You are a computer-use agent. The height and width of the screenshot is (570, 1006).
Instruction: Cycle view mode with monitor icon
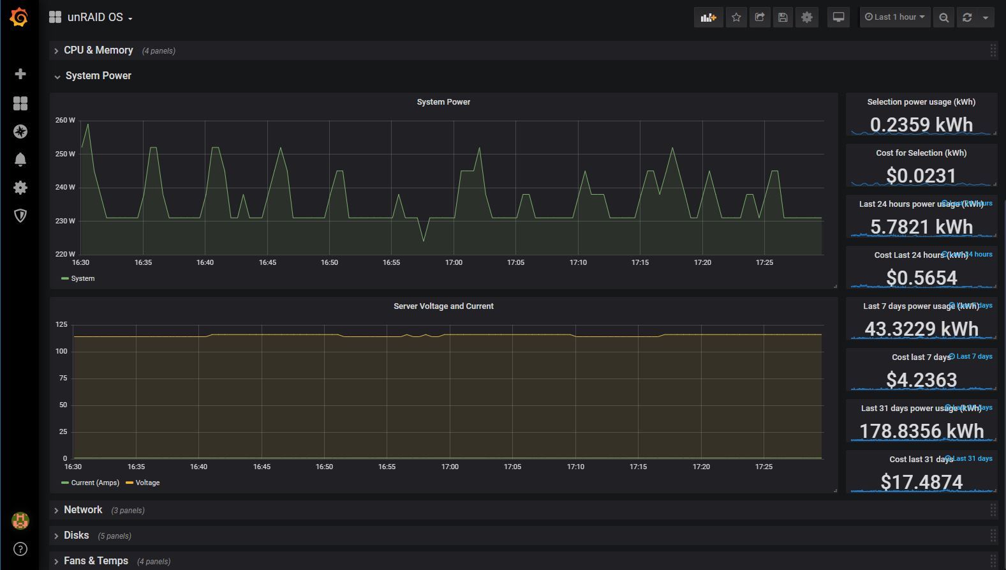click(x=839, y=17)
